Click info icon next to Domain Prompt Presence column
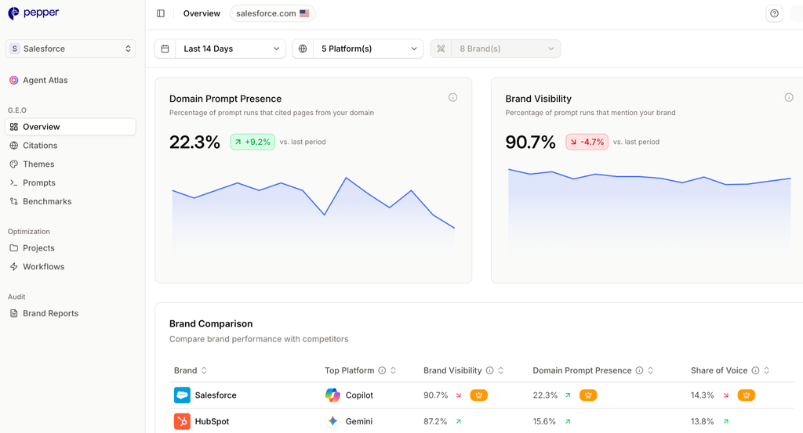The width and height of the screenshot is (803, 433). click(639, 370)
